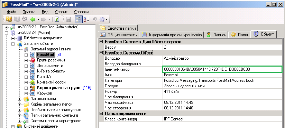Select the Контактні особи folder icon
This screenshot has height=128, width=285.
(x=33, y=82)
